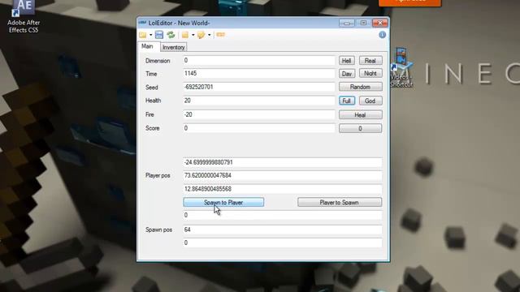This screenshot has height=292, width=520.
Task: Click the orange ticket toolbar icon
Action: (220, 35)
